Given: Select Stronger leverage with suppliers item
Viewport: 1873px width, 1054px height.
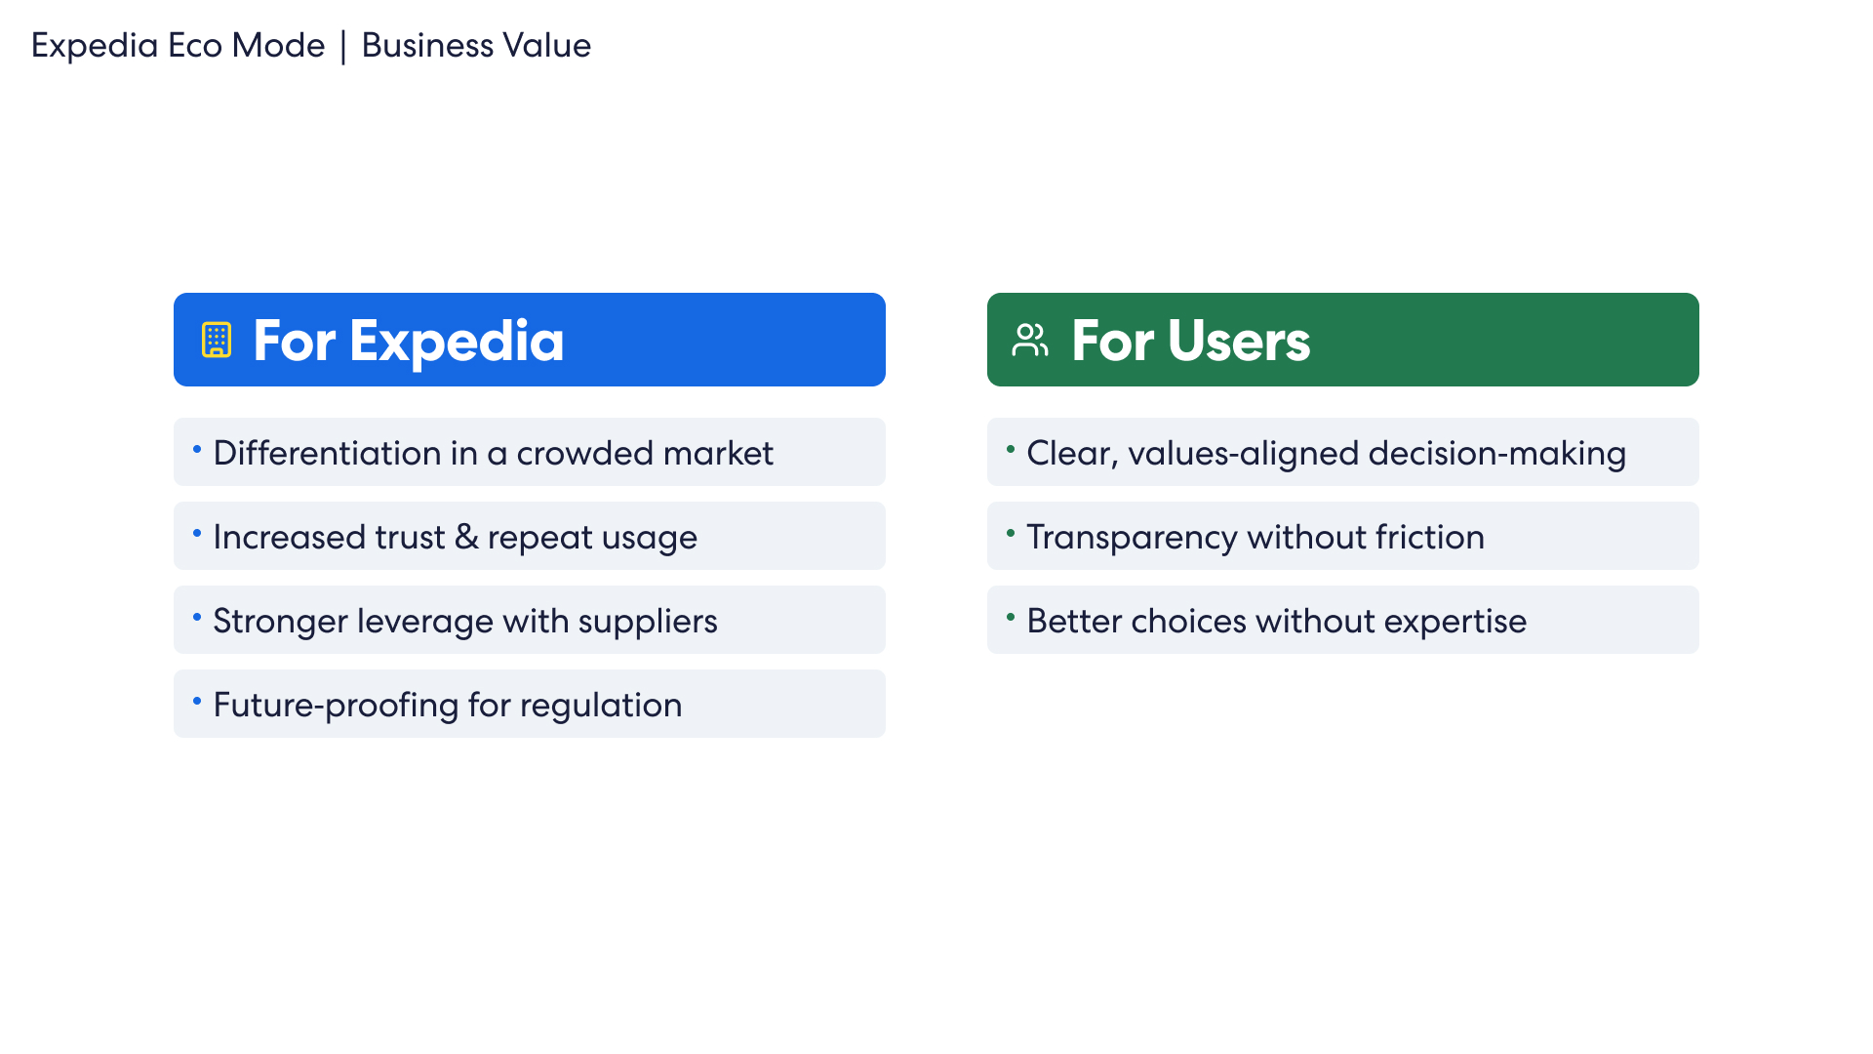Looking at the screenshot, I should tap(464, 621).
